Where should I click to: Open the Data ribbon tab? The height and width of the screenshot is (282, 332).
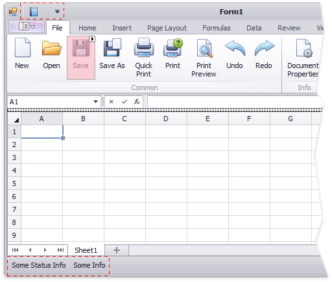[x=254, y=28]
